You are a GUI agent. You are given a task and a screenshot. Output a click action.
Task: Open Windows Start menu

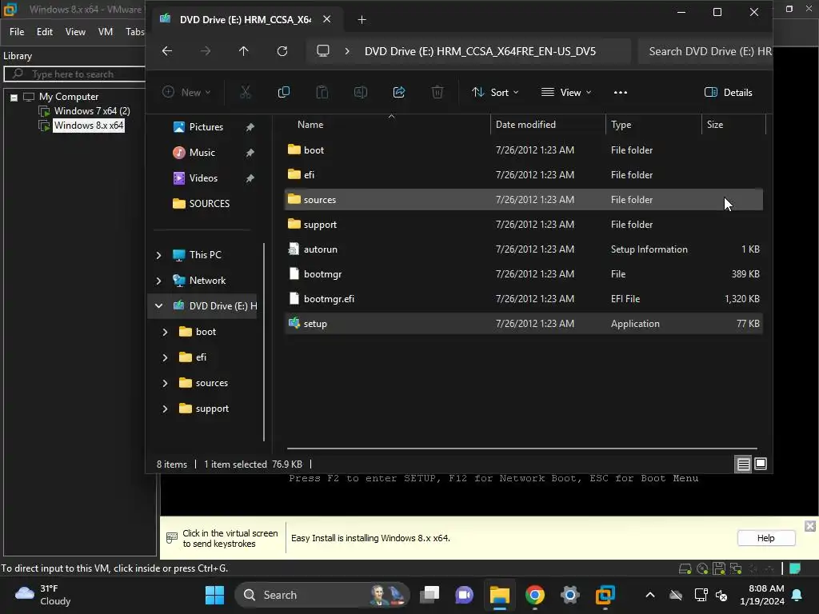point(214,595)
